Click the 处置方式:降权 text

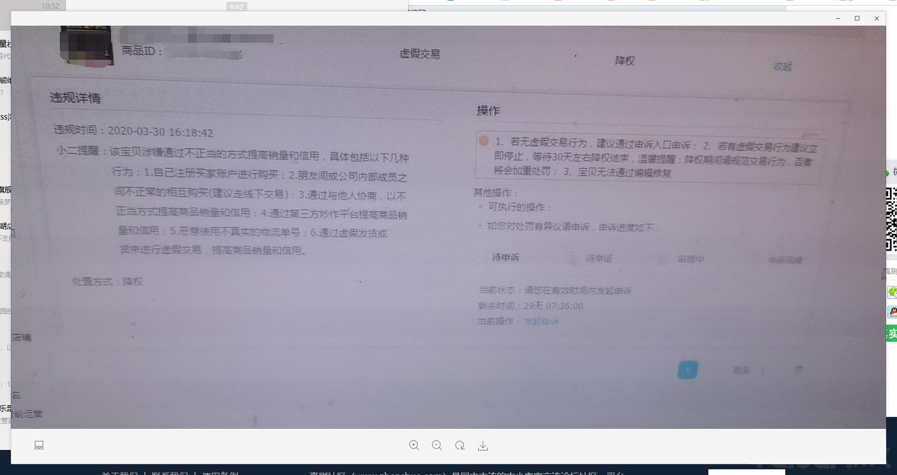point(107,281)
